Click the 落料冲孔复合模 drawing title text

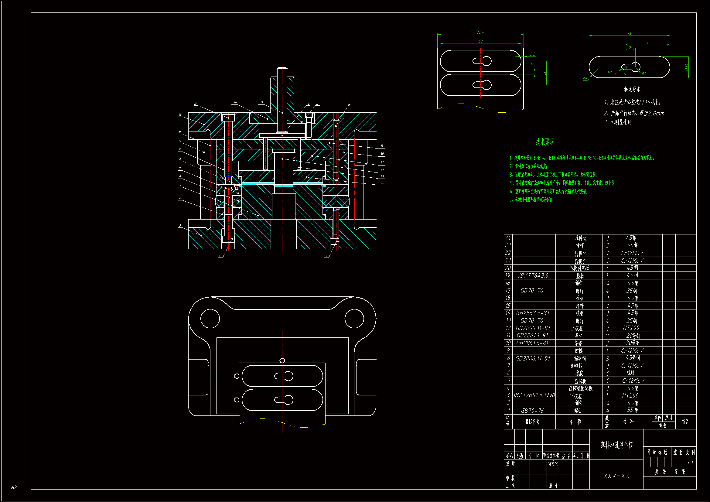pyautogui.click(x=616, y=445)
